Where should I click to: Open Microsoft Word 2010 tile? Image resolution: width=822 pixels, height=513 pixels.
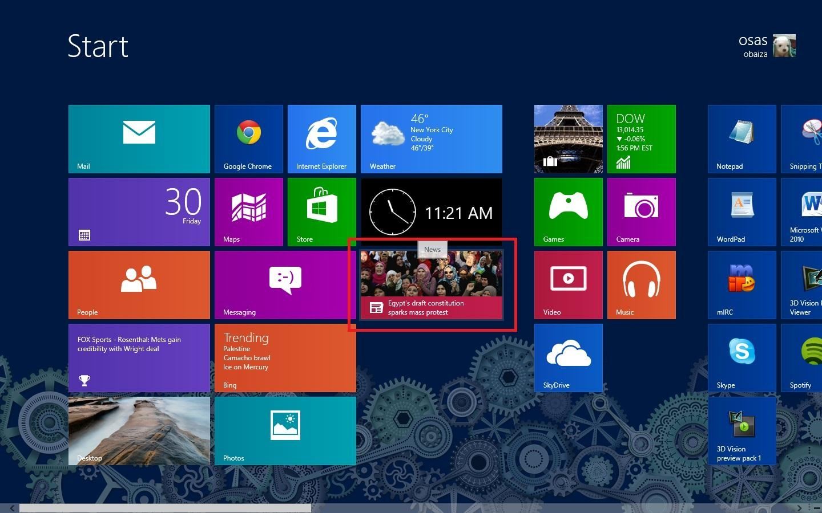[801, 212]
